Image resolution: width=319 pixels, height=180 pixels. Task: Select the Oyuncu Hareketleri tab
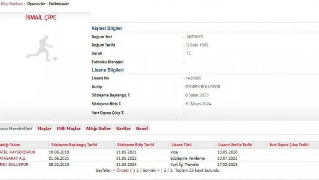[x=16, y=128]
